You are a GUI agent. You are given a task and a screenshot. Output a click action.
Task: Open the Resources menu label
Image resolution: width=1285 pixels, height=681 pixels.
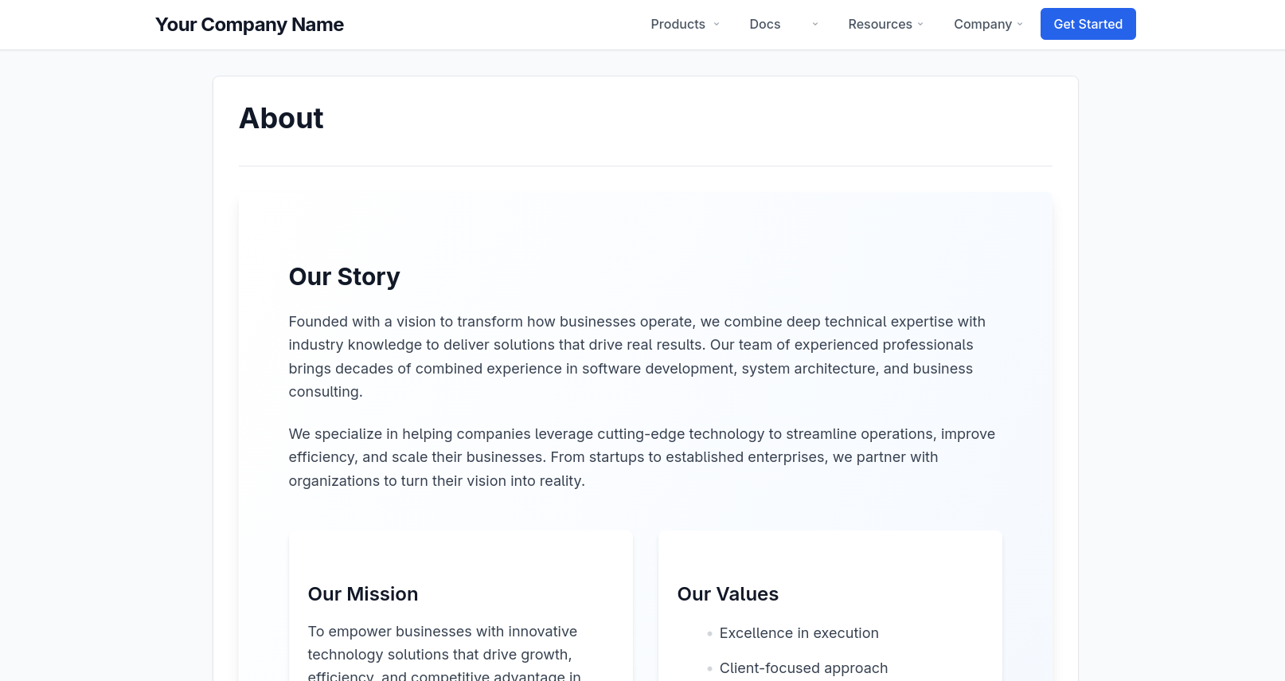880,24
